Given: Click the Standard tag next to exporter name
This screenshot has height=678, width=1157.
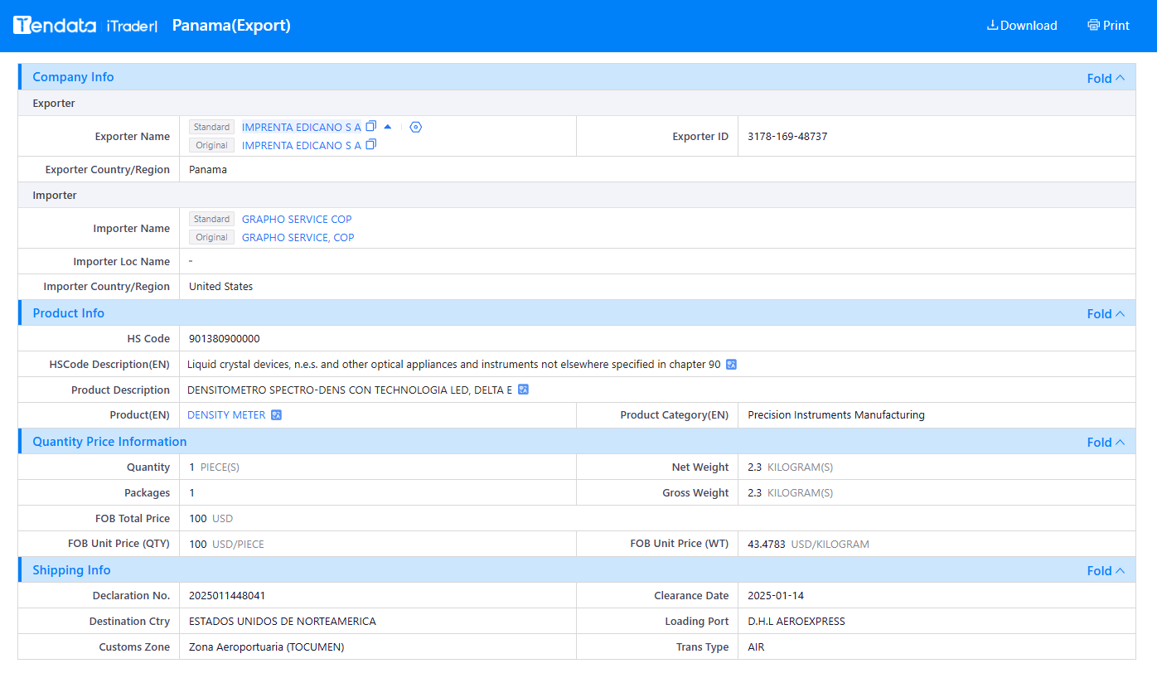Looking at the screenshot, I should (x=211, y=127).
